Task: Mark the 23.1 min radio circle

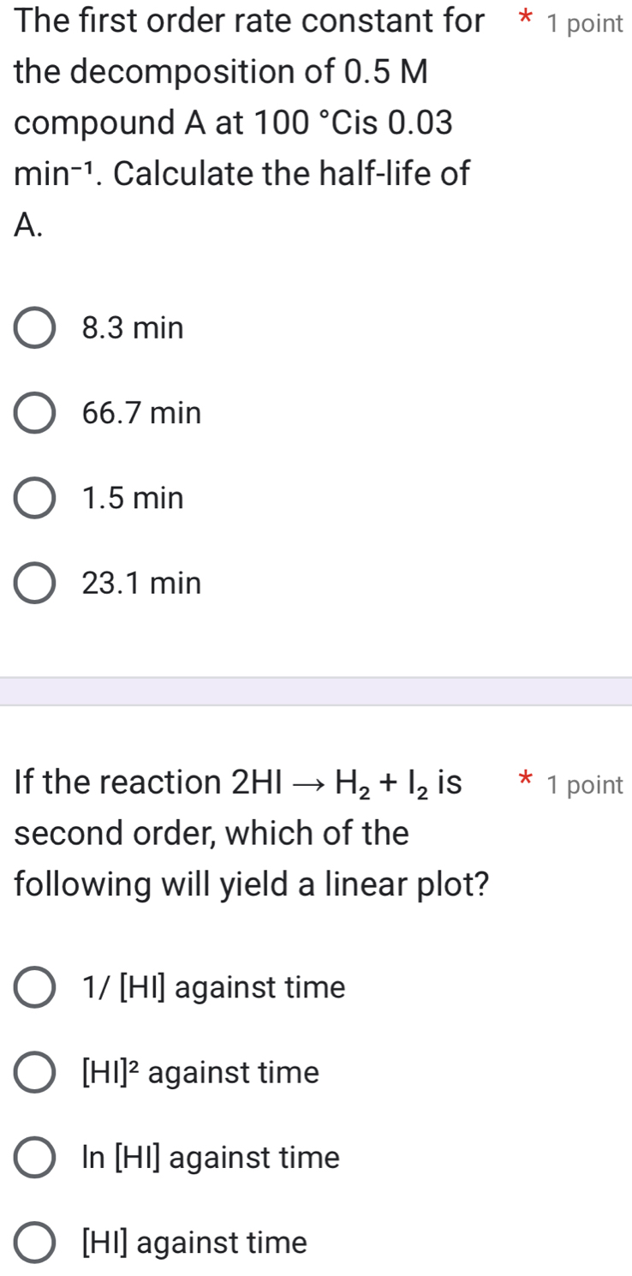Action: [x=35, y=584]
